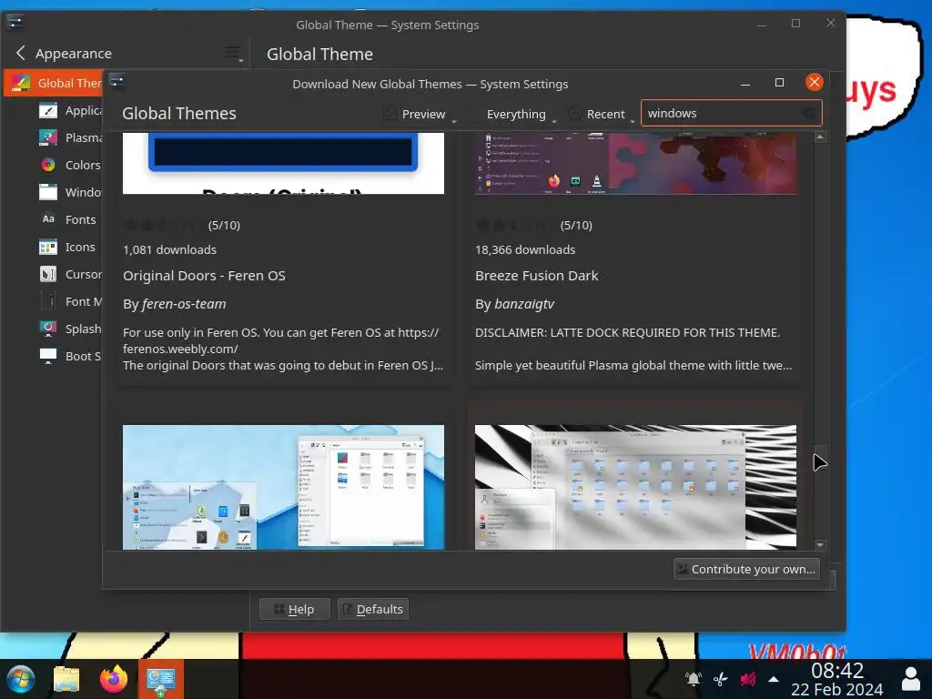The width and height of the screenshot is (932, 699).
Task: Launch the file manager from taskbar
Action: pyautogui.click(x=66, y=679)
